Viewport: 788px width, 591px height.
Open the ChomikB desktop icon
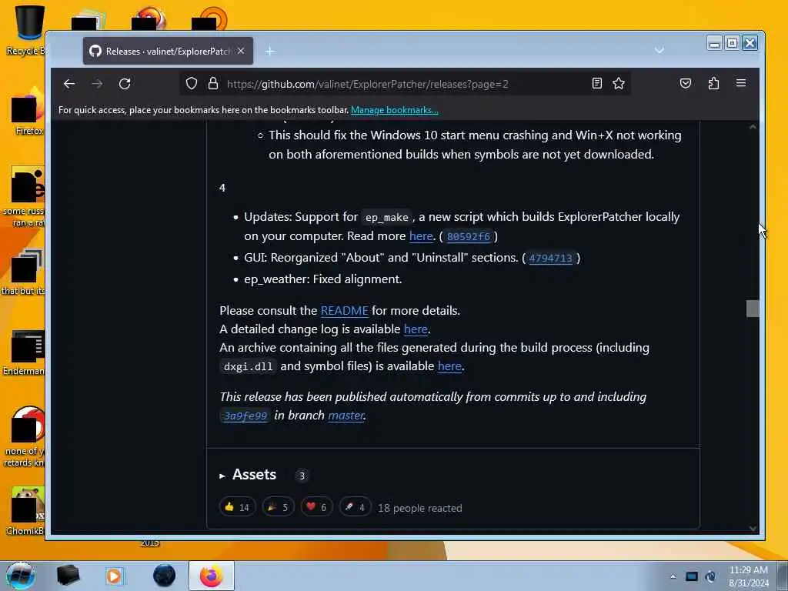point(26,511)
